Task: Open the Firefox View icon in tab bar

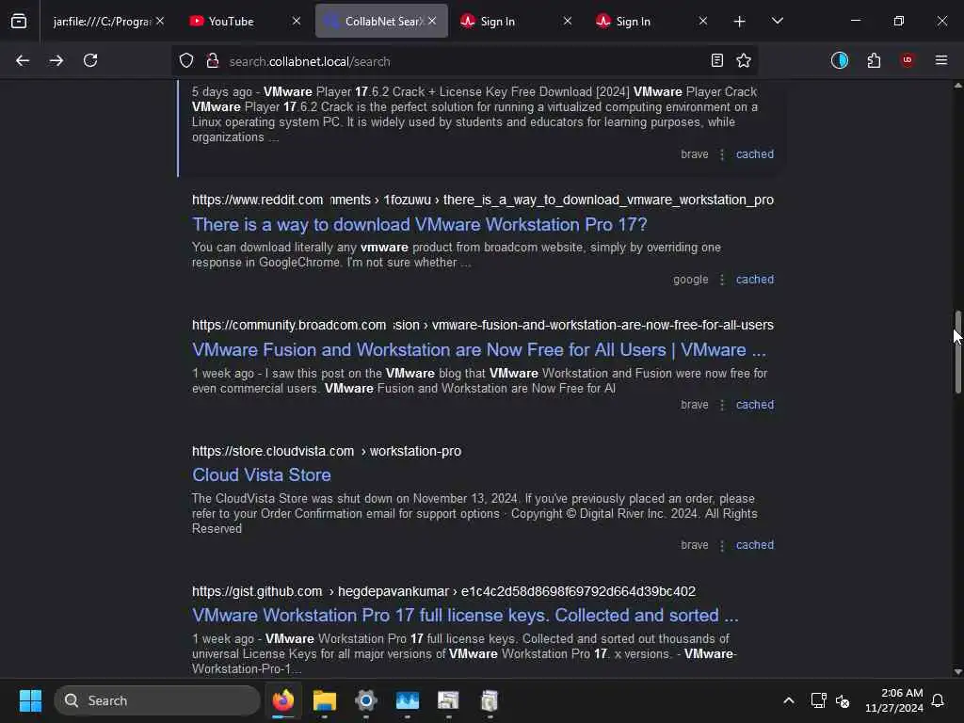Action: pyautogui.click(x=19, y=22)
